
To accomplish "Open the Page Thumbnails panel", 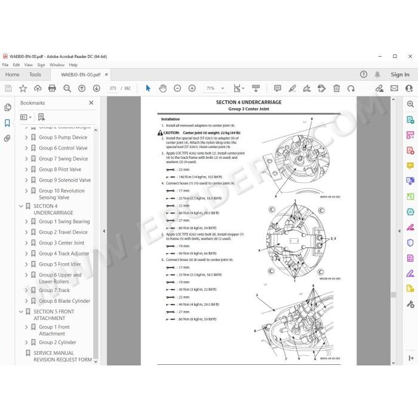I will pyautogui.click(x=7, y=107).
